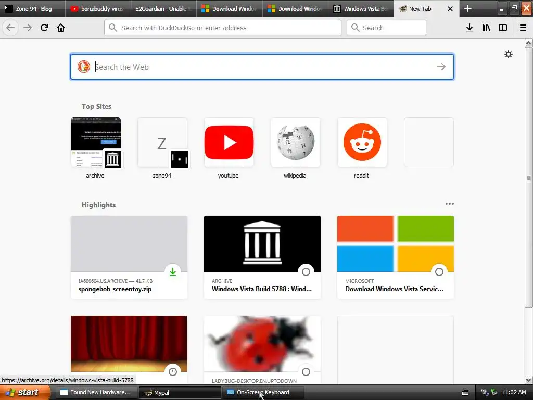This screenshot has width=533, height=400.
Task: Click the 11:02 AM taskbar clock
Action: (514, 392)
